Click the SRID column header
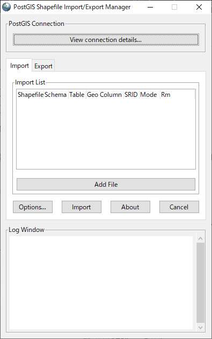This screenshot has width=212, height=339. pos(131,95)
